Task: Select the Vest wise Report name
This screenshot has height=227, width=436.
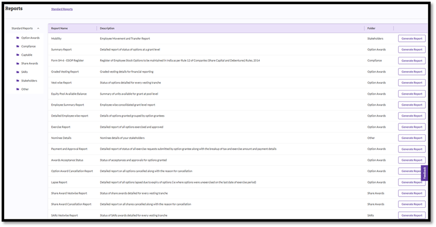Action: [61, 83]
